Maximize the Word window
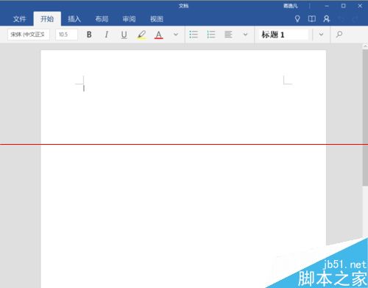 [x=343, y=6]
